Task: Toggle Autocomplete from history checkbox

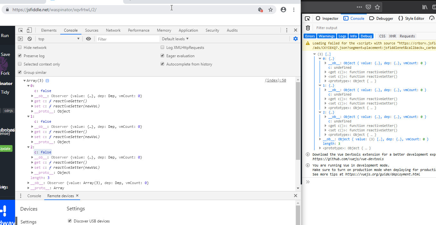Action: (x=163, y=64)
